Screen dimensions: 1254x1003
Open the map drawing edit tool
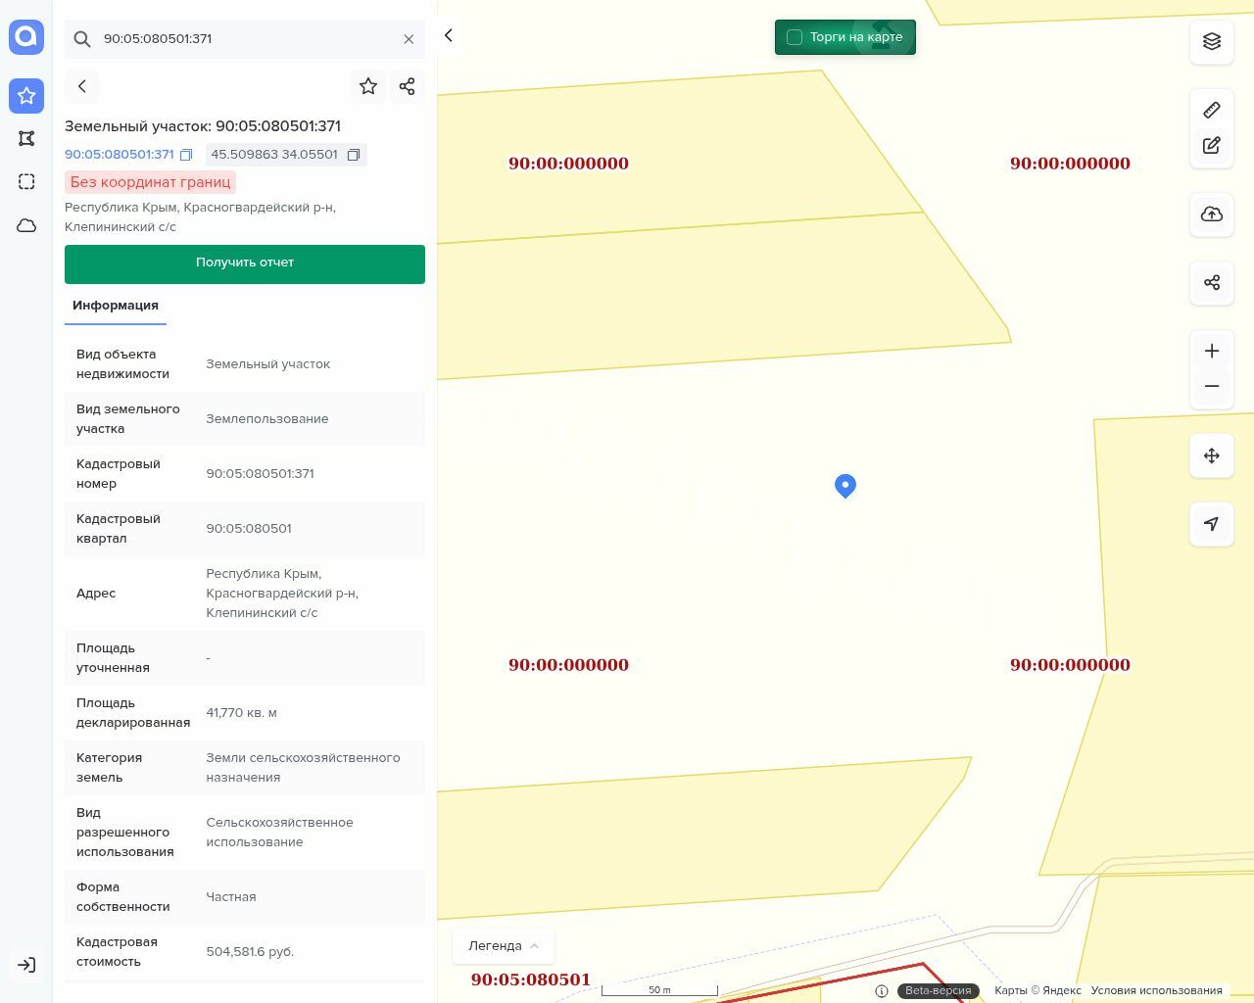click(1211, 146)
